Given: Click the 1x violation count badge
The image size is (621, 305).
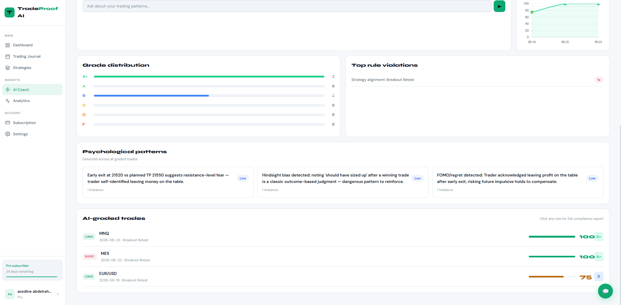Looking at the screenshot, I should click(x=599, y=80).
